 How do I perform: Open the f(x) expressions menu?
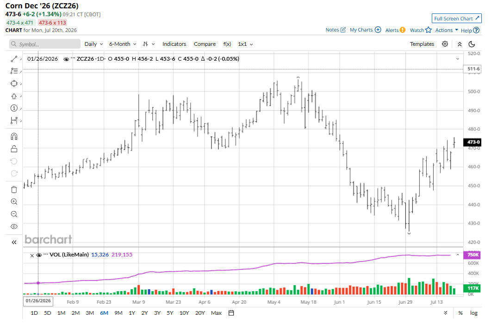(x=227, y=44)
